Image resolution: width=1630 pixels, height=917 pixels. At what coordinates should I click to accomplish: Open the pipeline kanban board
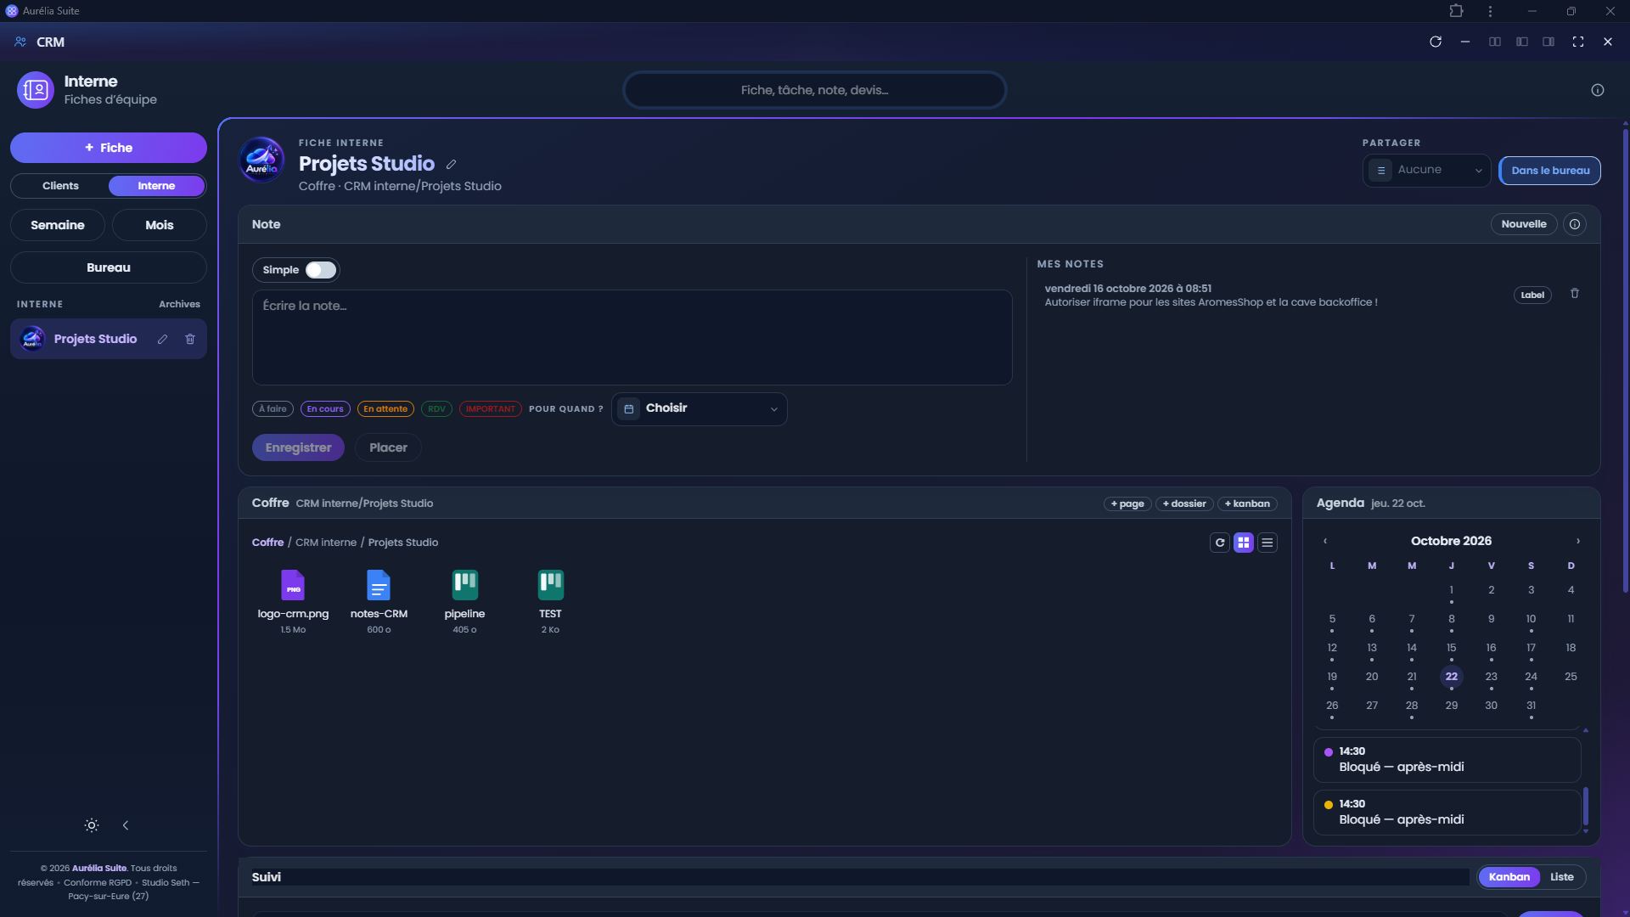coord(464,601)
